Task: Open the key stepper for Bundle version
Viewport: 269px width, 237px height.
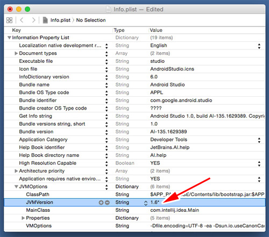Action: 107,132
